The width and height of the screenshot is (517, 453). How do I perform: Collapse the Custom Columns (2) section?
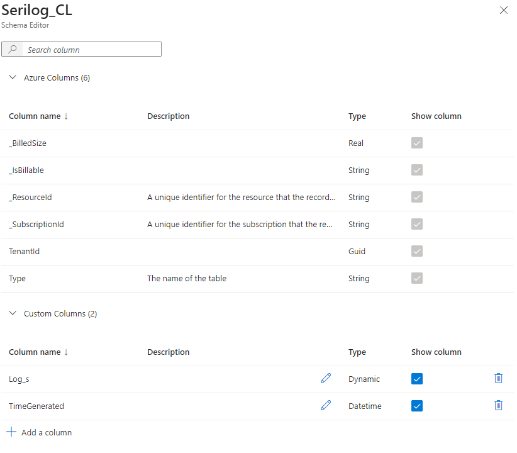click(x=13, y=313)
